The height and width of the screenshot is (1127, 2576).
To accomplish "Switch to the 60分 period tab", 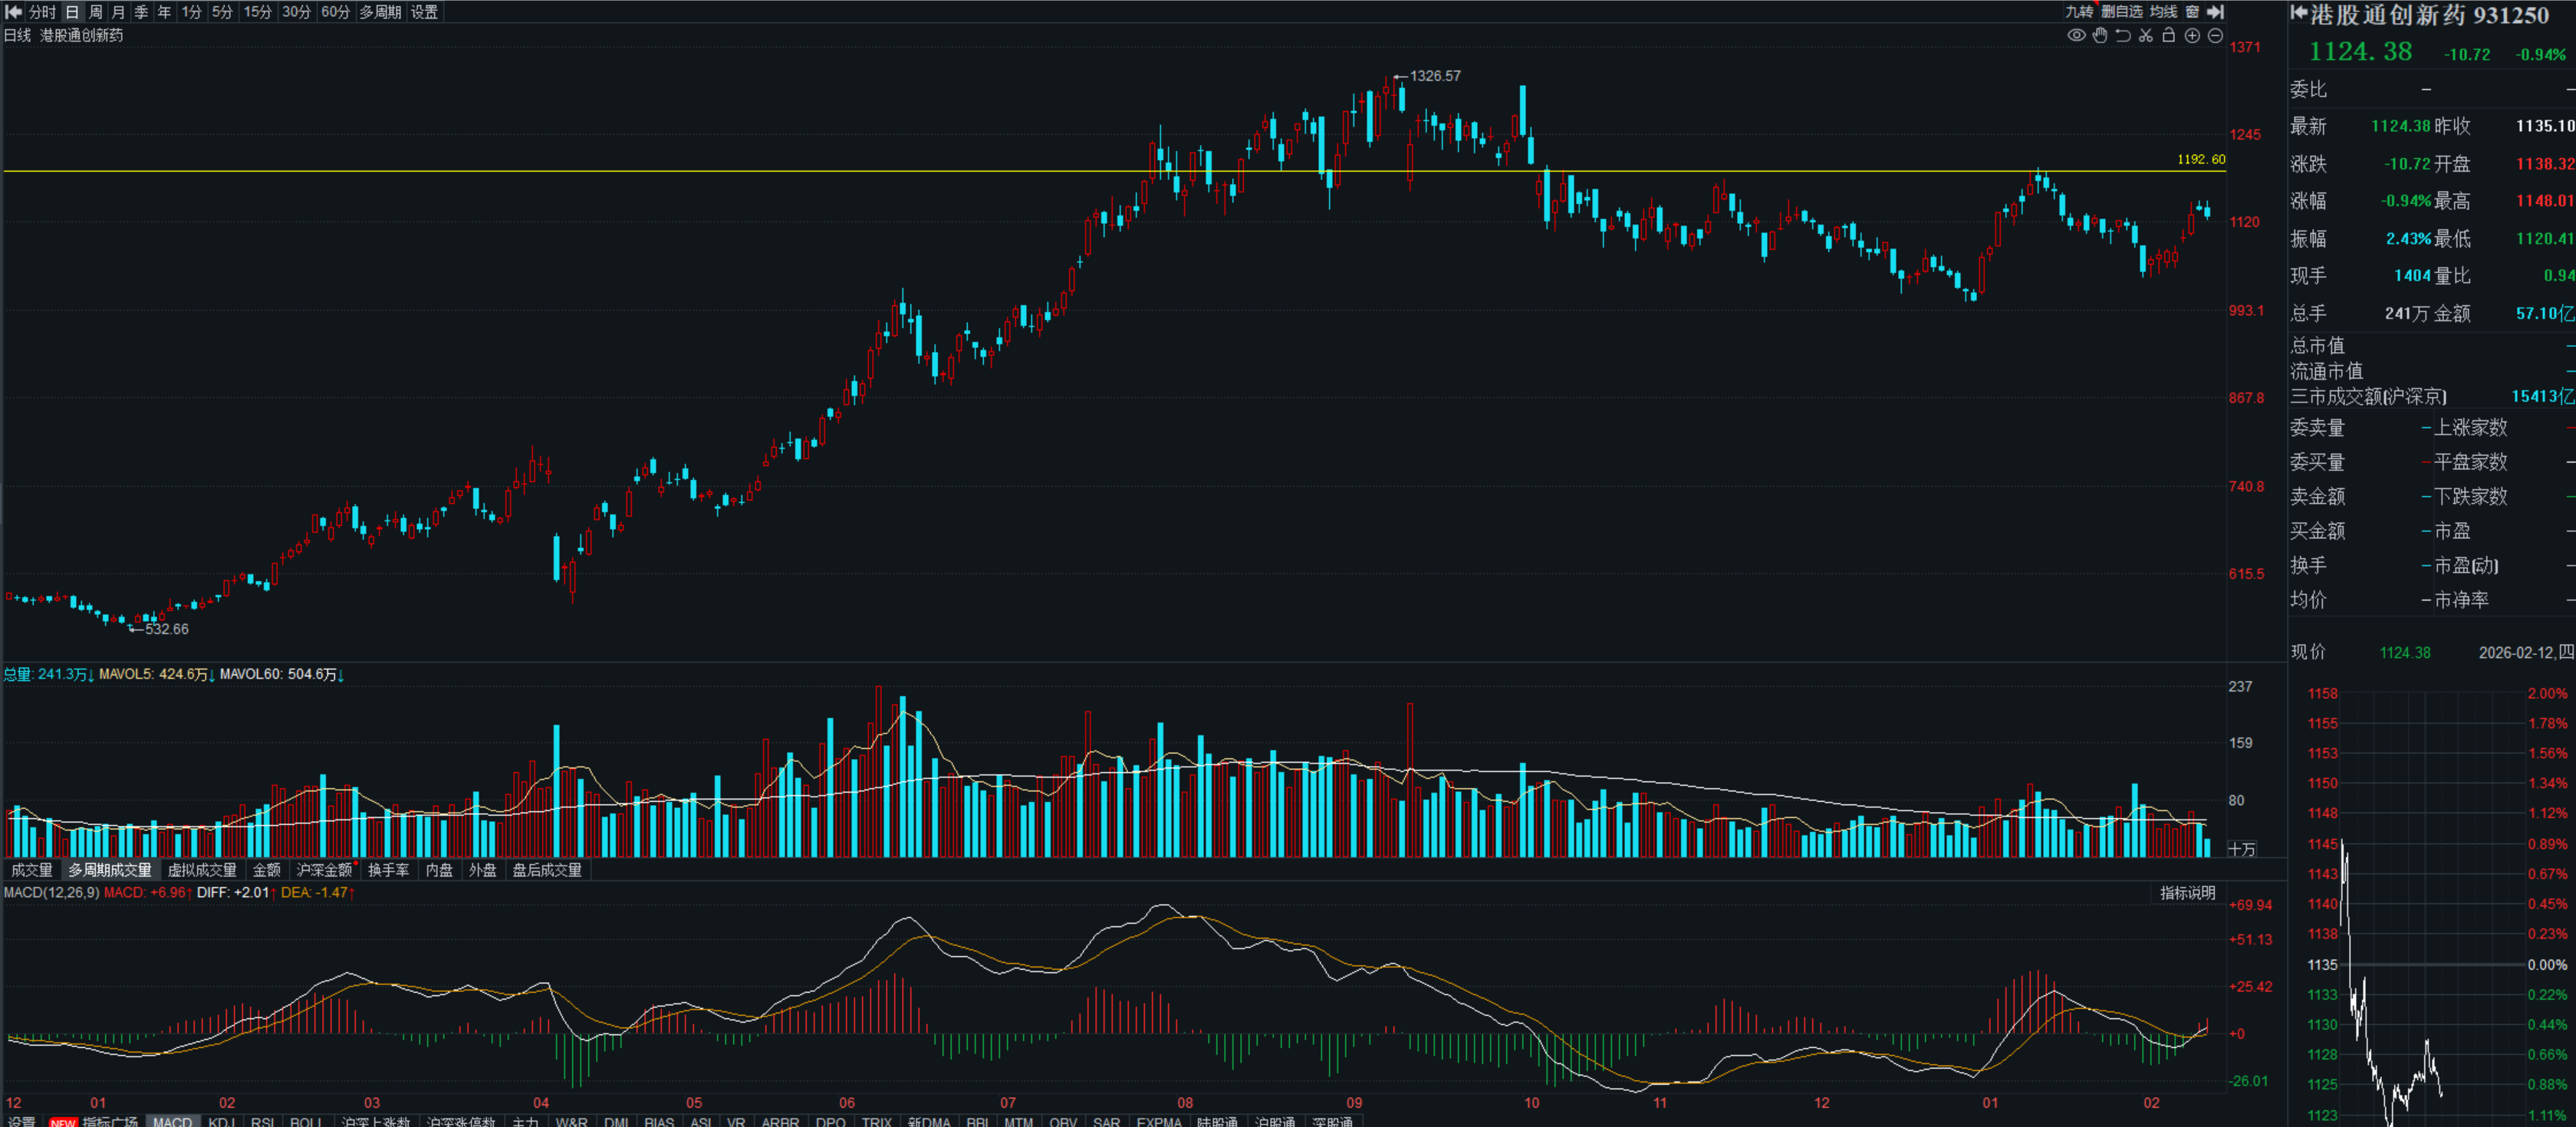I will click(335, 12).
